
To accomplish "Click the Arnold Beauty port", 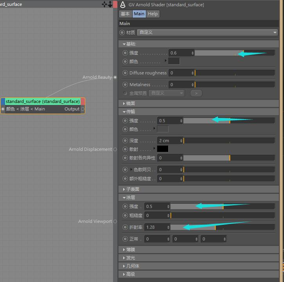I will (x=115, y=77).
